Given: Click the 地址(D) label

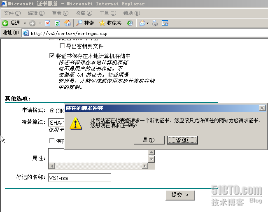Looking at the screenshot, I should pos(11,33).
